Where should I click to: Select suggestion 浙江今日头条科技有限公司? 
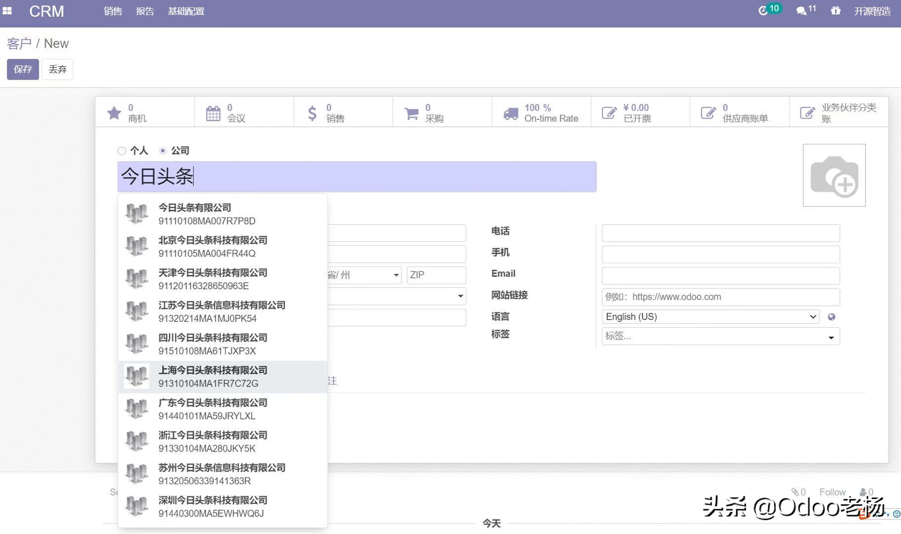coord(223,442)
